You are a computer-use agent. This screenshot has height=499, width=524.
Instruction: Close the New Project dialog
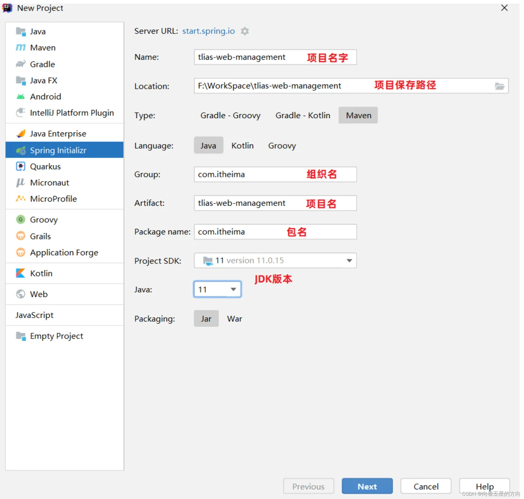pos(505,8)
